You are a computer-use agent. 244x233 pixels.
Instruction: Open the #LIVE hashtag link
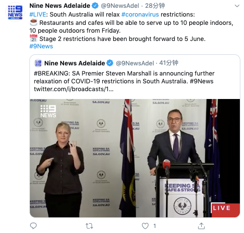coord(38,14)
